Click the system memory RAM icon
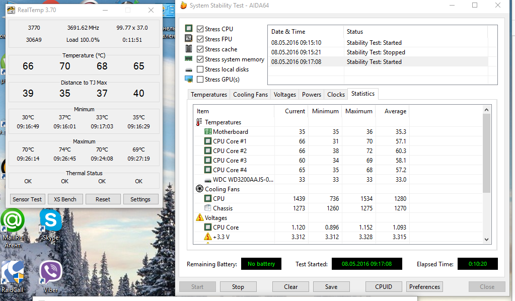515x301 pixels. 188,59
